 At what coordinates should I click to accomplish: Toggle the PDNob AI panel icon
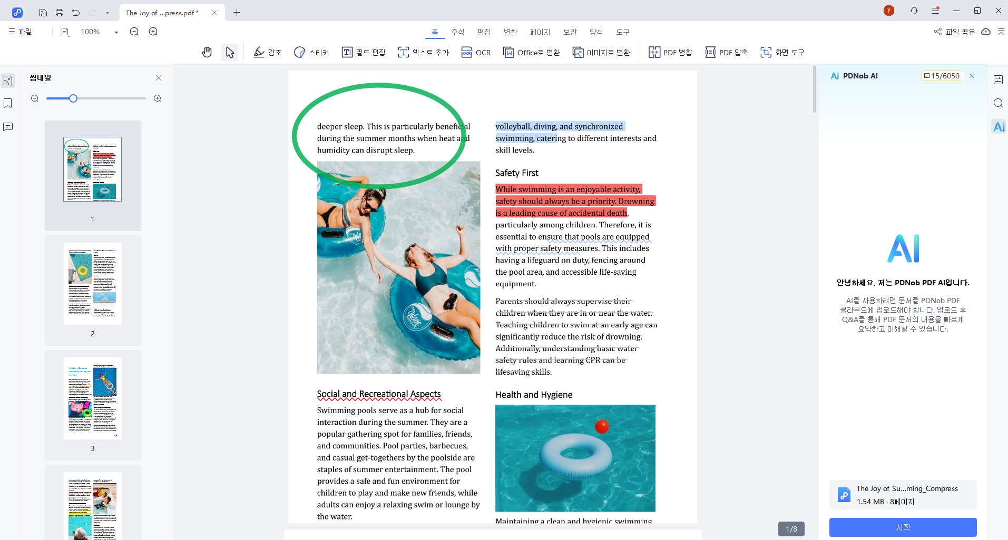[x=998, y=126]
